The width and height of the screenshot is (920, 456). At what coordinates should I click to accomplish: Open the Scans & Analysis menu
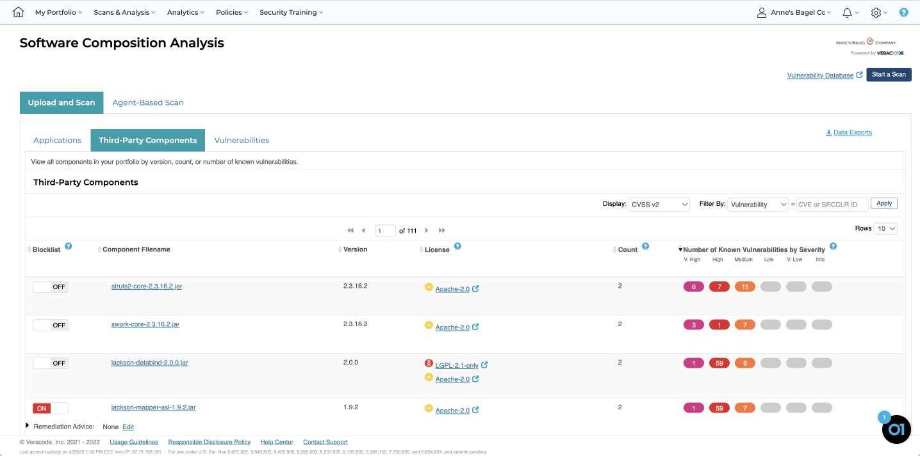pos(124,12)
